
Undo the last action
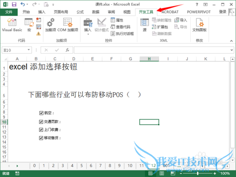(23, 4)
